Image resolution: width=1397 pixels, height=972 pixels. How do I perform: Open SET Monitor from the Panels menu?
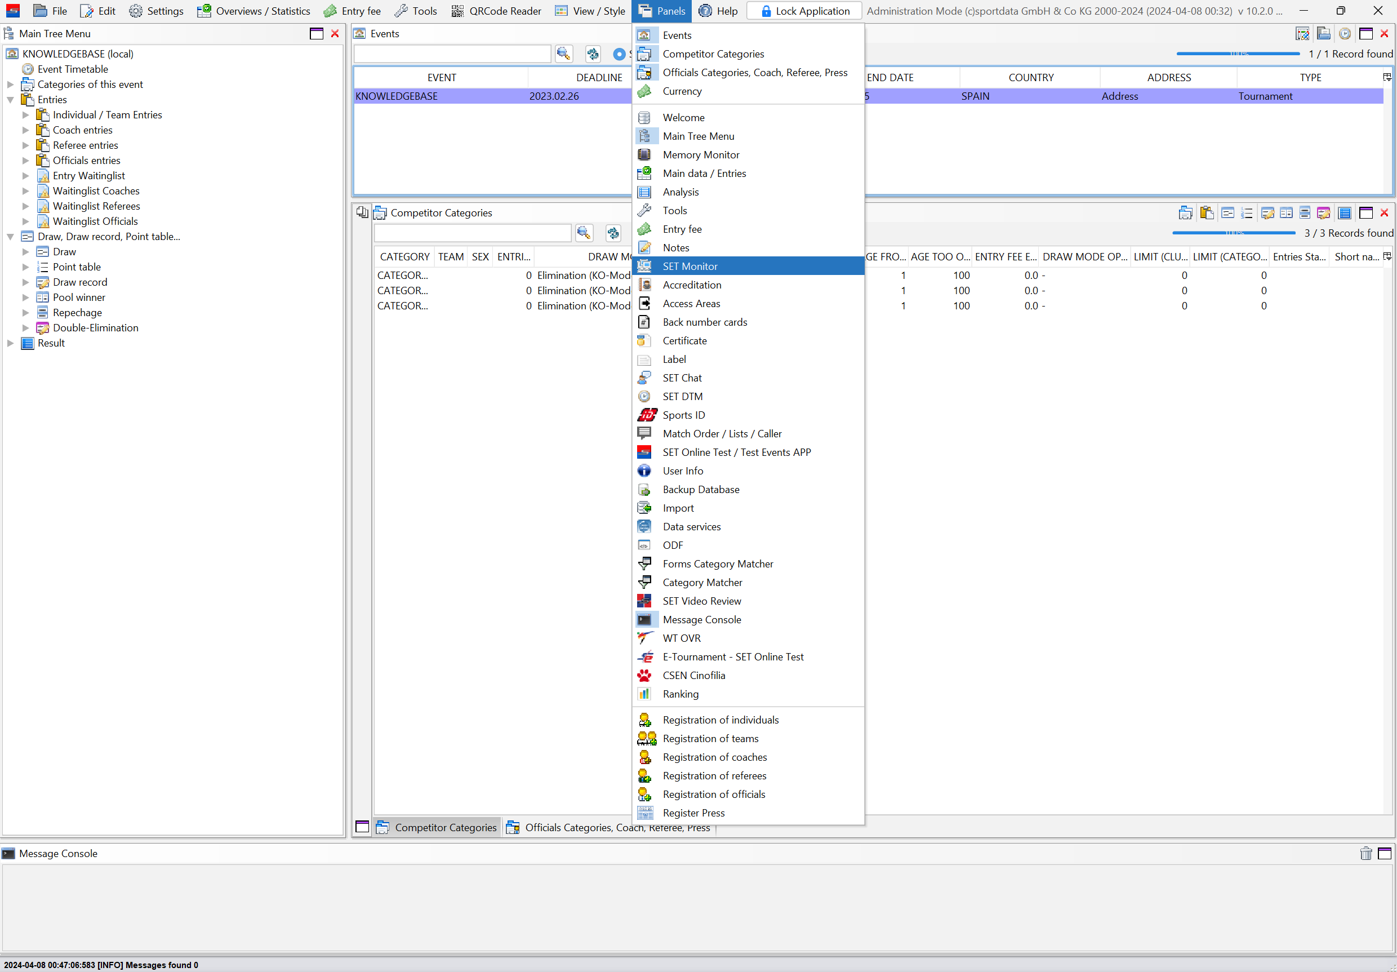point(689,266)
